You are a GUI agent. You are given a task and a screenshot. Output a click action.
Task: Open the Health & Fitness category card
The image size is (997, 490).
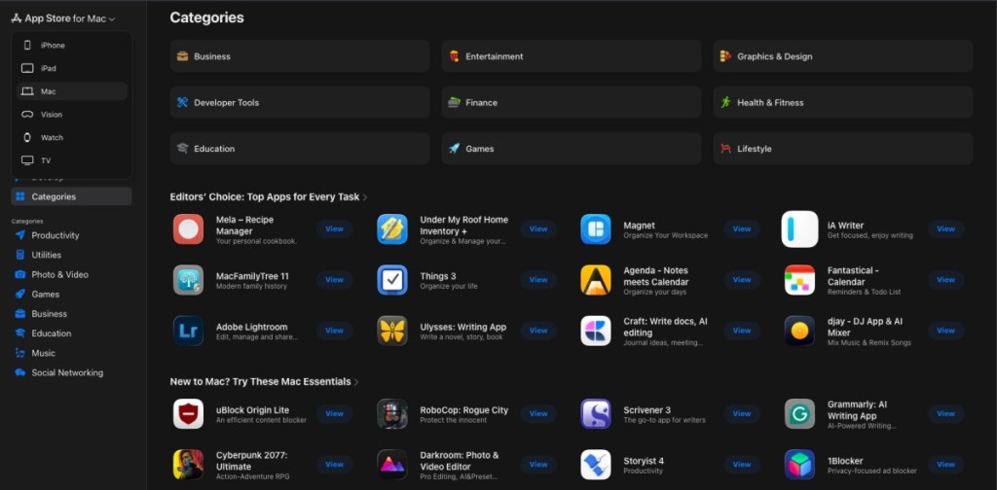coord(842,102)
